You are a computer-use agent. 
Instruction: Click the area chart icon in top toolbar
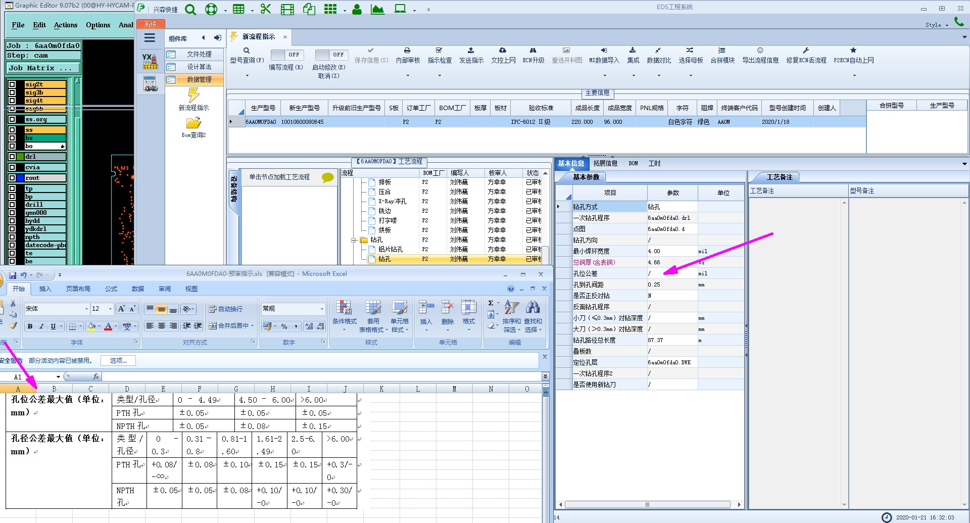(x=377, y=9)
